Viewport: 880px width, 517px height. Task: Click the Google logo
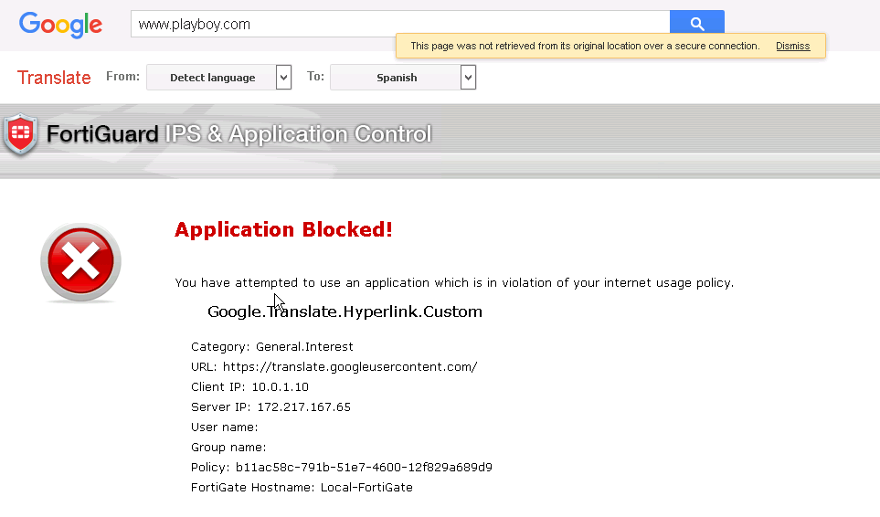point(60,25)
